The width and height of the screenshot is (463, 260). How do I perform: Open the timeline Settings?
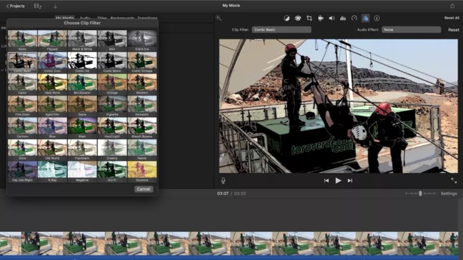449,193
